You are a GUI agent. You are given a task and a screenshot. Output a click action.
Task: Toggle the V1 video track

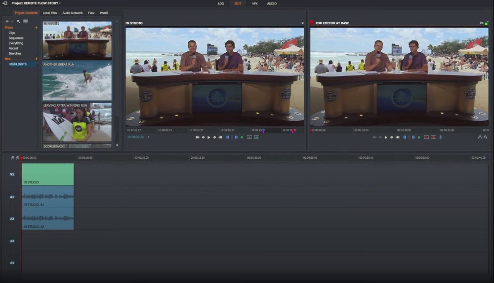click(12, 174)
